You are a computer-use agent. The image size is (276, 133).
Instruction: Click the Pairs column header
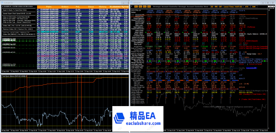pyautogui.click(x=49, y=7)
